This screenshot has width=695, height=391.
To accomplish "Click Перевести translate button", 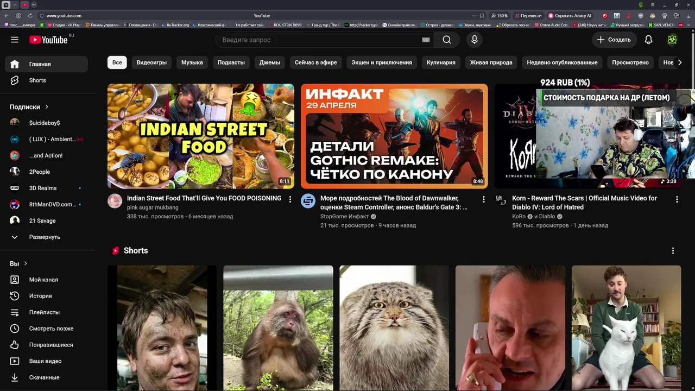I will (528, 16).
